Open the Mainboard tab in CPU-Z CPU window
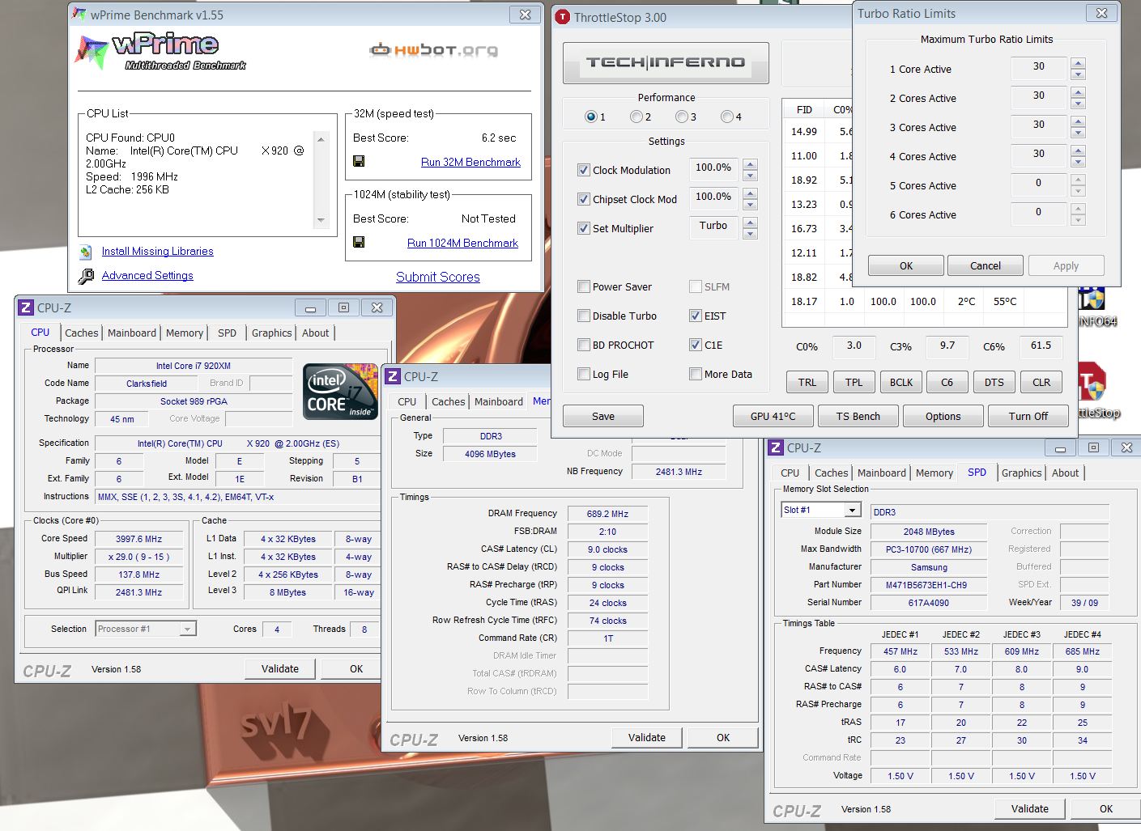 click(x=132, y=333)
